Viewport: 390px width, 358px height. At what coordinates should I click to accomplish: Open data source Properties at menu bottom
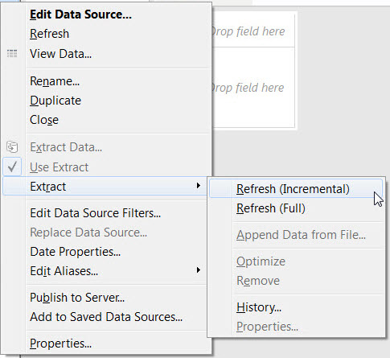pyautogui.click(x=61, y=344)
